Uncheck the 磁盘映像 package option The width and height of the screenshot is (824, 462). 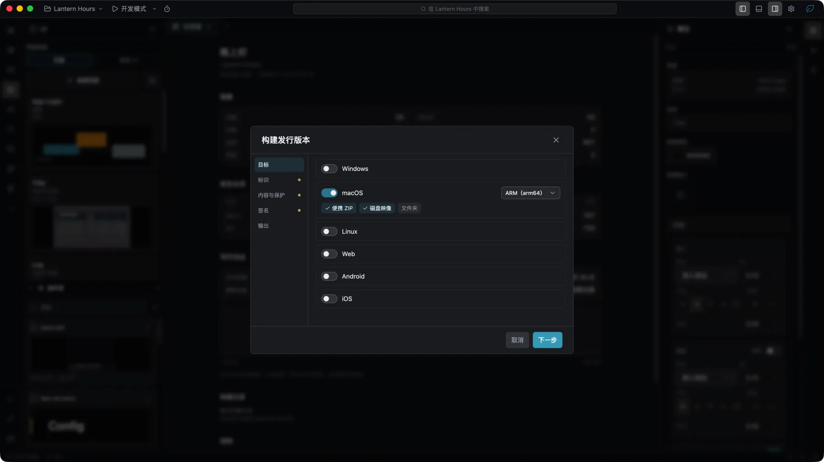[x=377, y=208]
